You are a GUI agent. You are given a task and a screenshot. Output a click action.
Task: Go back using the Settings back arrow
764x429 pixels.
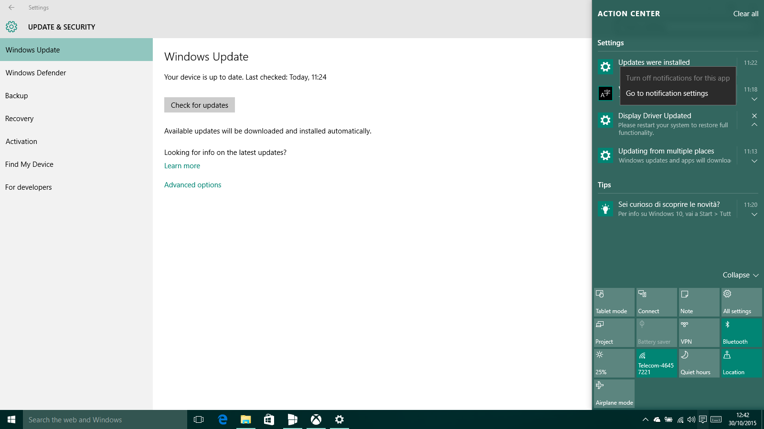click(x=11, y=8)
